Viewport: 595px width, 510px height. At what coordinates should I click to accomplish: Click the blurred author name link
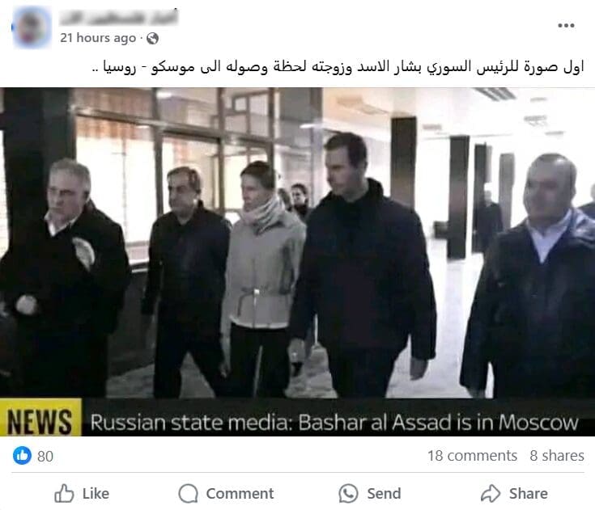(x=119, y=18)
